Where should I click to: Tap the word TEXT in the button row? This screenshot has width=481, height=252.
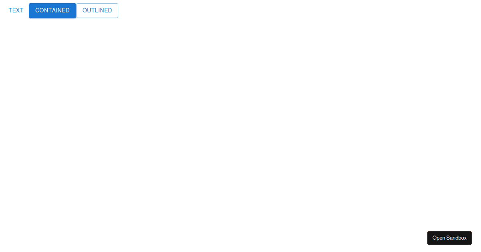[16, 10]
